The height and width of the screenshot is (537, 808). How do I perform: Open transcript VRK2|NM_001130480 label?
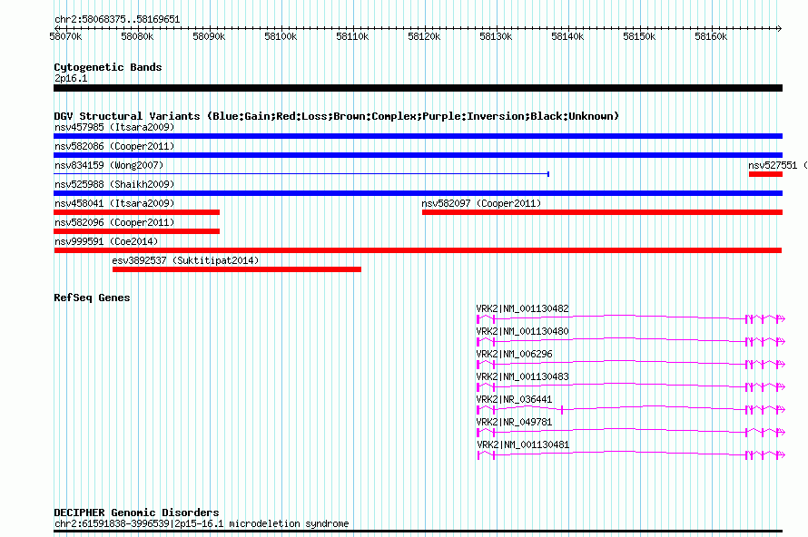[523, 332]
